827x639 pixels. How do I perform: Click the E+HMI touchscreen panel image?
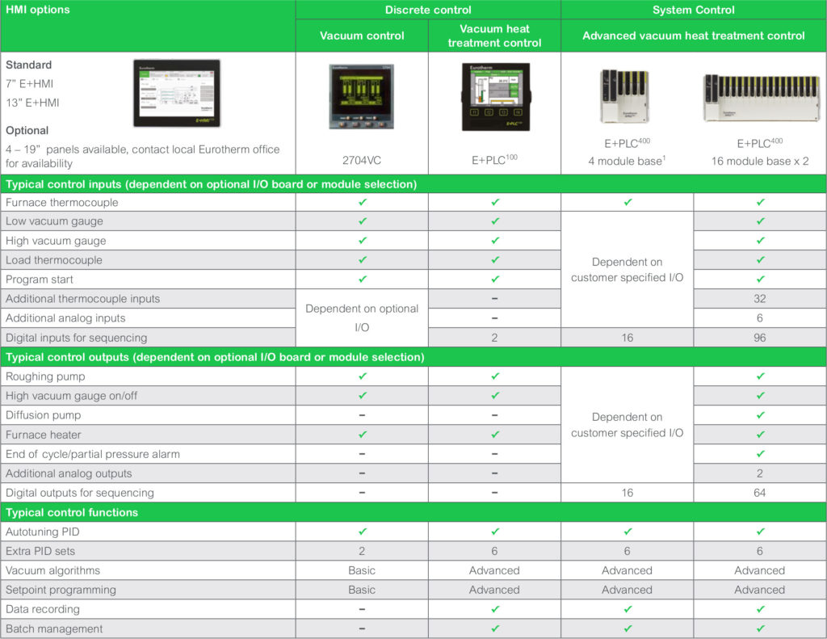click(177, 93)
